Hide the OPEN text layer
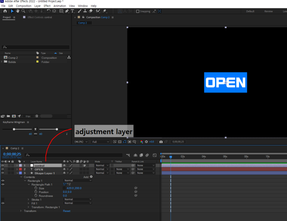The width and height of the screenshot is (287, 221). click(x=3, y=169)
